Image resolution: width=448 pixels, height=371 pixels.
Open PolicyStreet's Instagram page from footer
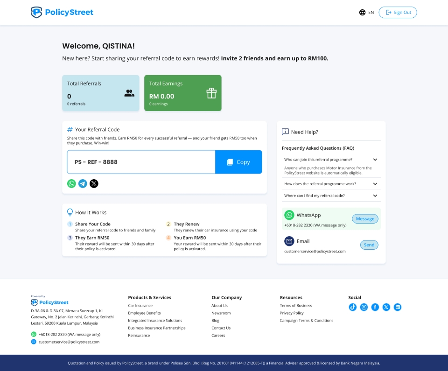pos(364,307)
